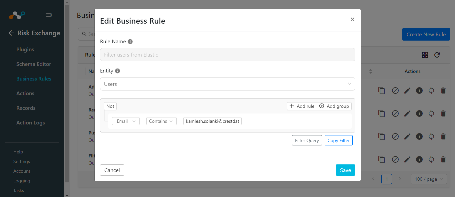Show info for the row starting "Ad"
This screenshot has height=197, width=455.
point(419,91)
